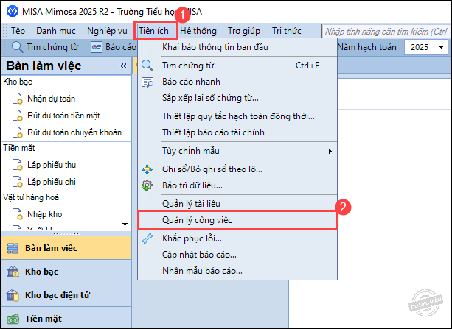Collapse the Bàn làm việc panel with double chevron
This screenshot has height=329, width=452.
(x=123, y=66)
